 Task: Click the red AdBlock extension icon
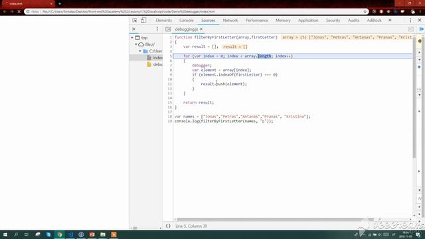pos(381,12)
